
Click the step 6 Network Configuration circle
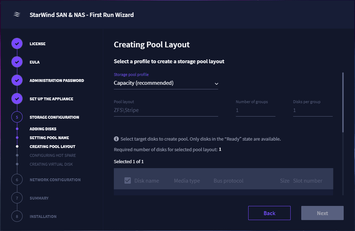pyautogui.click(x=17, y=180)
